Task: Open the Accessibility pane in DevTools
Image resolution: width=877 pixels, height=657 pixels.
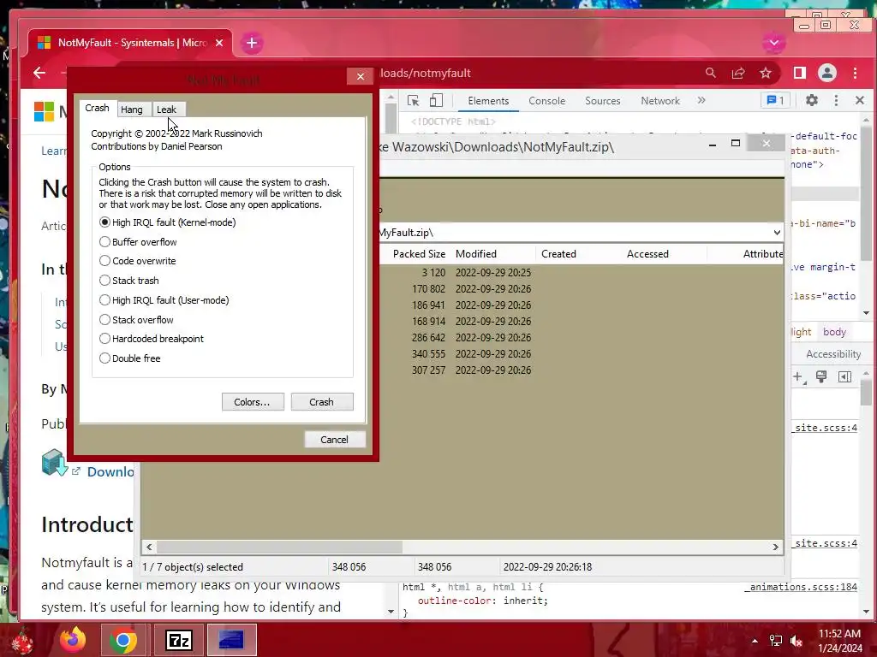Action: coord(832,354)
